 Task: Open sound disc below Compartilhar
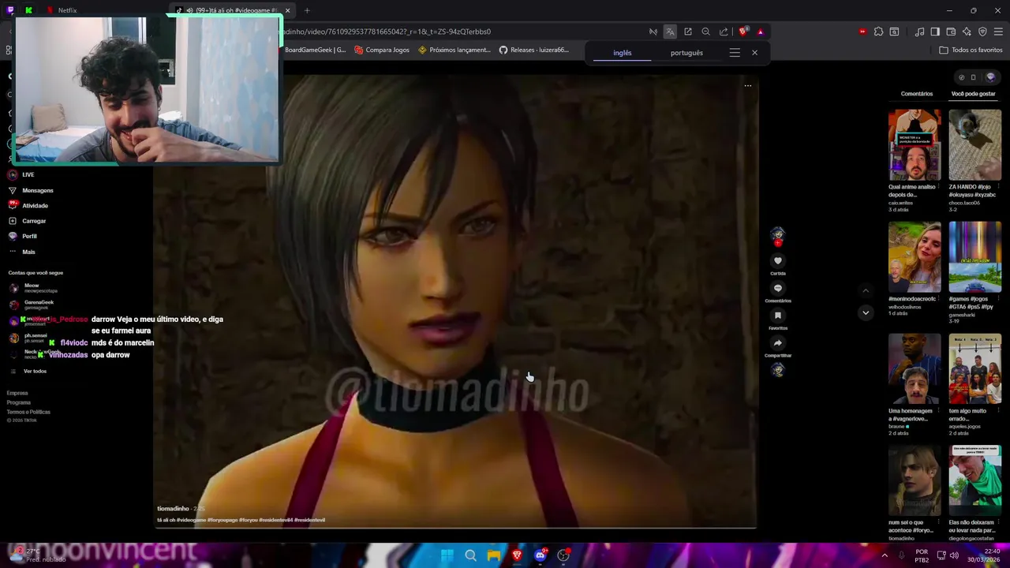click(777, 369)
